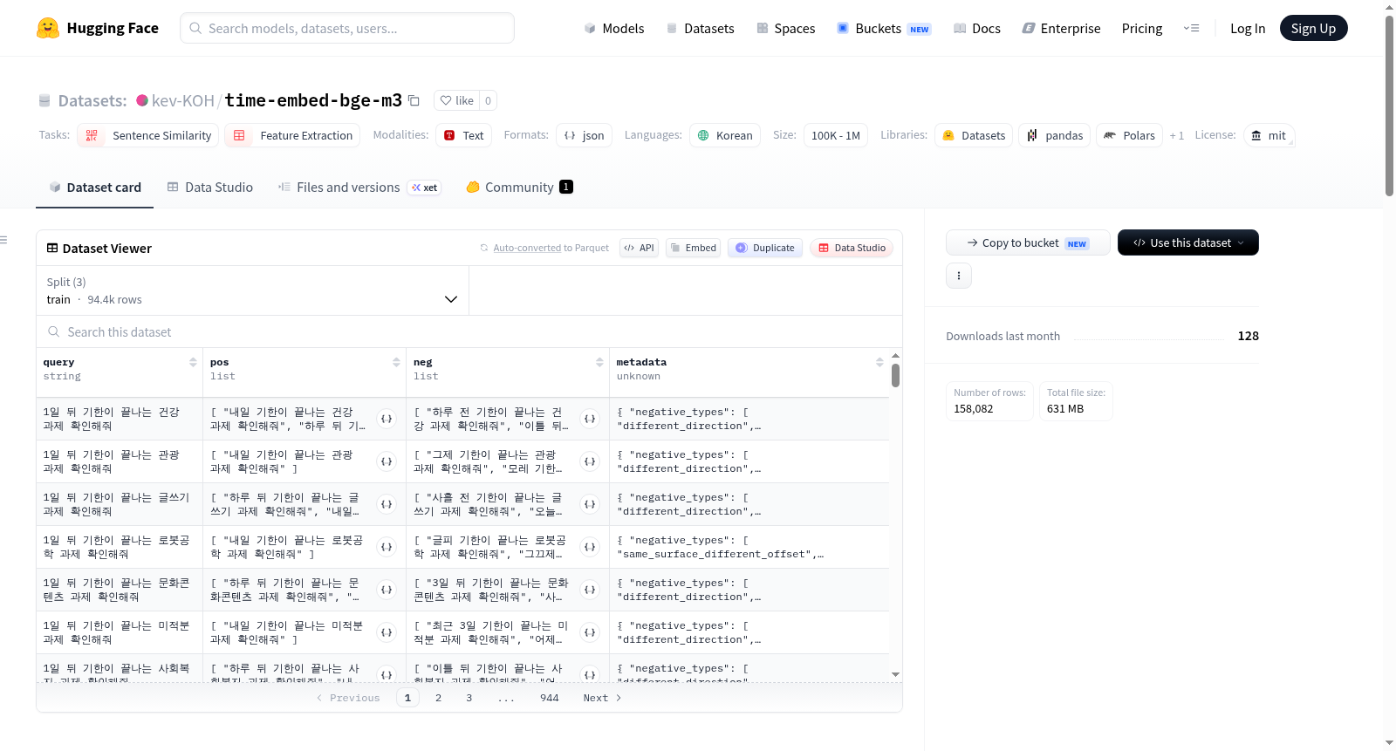Open the Files and versions tab
This screenshot has width=1396, height=751.
click(359, 188)
